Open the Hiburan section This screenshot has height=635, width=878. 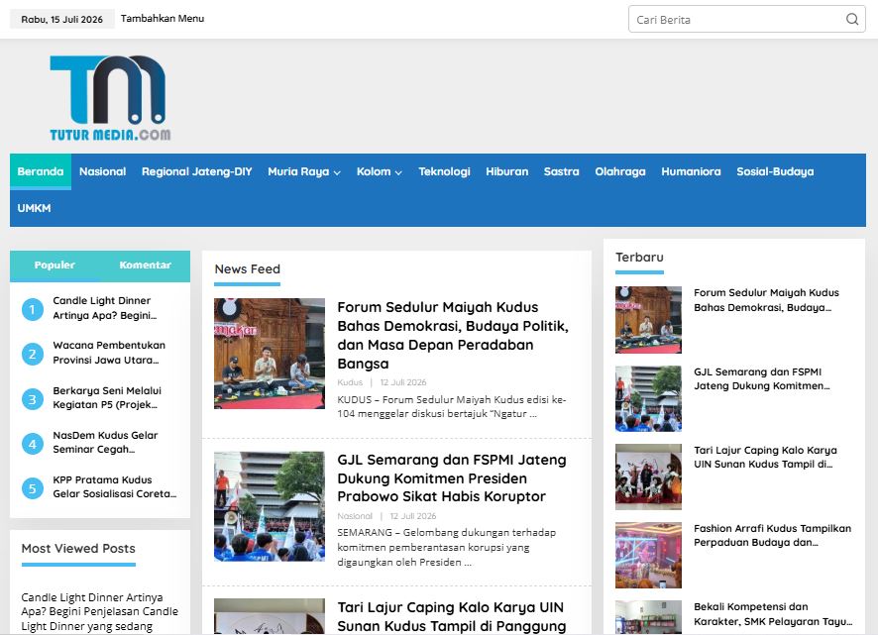[x=506, y=172]
